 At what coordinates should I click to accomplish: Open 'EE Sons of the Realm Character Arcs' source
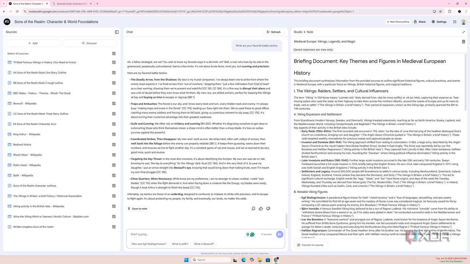[x=34, y=124]
